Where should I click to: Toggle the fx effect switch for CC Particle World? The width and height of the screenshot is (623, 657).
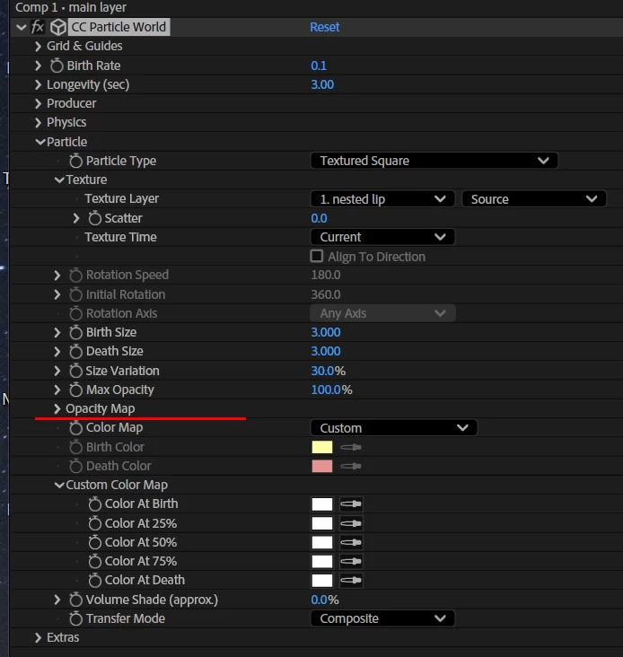[x=38, y=27]
